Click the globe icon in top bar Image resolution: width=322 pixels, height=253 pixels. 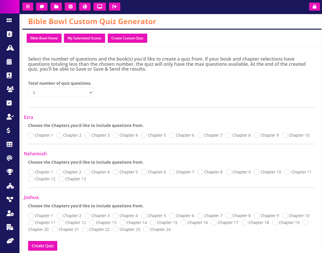pos(85,7)
